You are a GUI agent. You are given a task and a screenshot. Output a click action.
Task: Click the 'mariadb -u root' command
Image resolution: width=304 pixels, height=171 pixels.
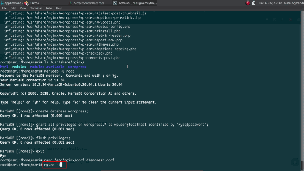pos(59,71)
